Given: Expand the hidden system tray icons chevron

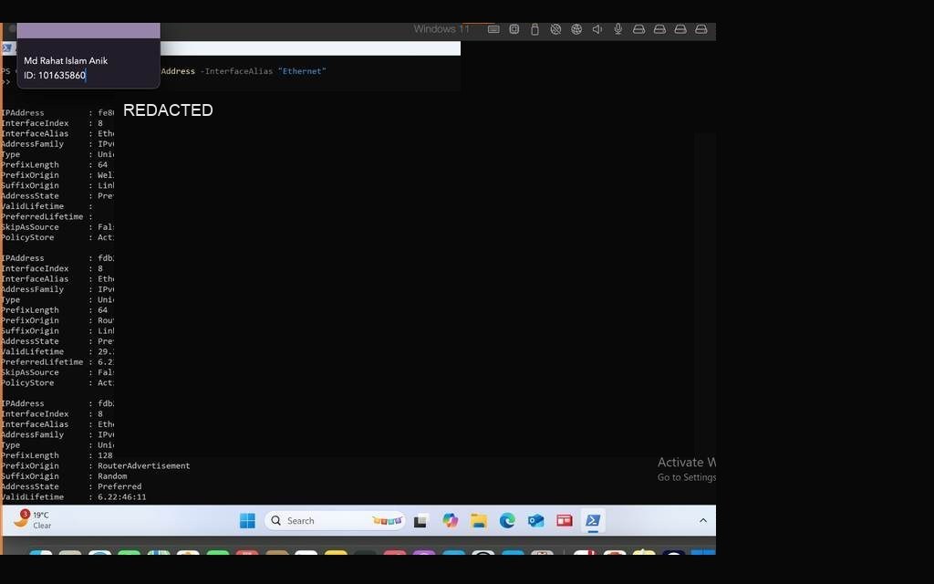Looking at the screenshot, I should point(703,521).
